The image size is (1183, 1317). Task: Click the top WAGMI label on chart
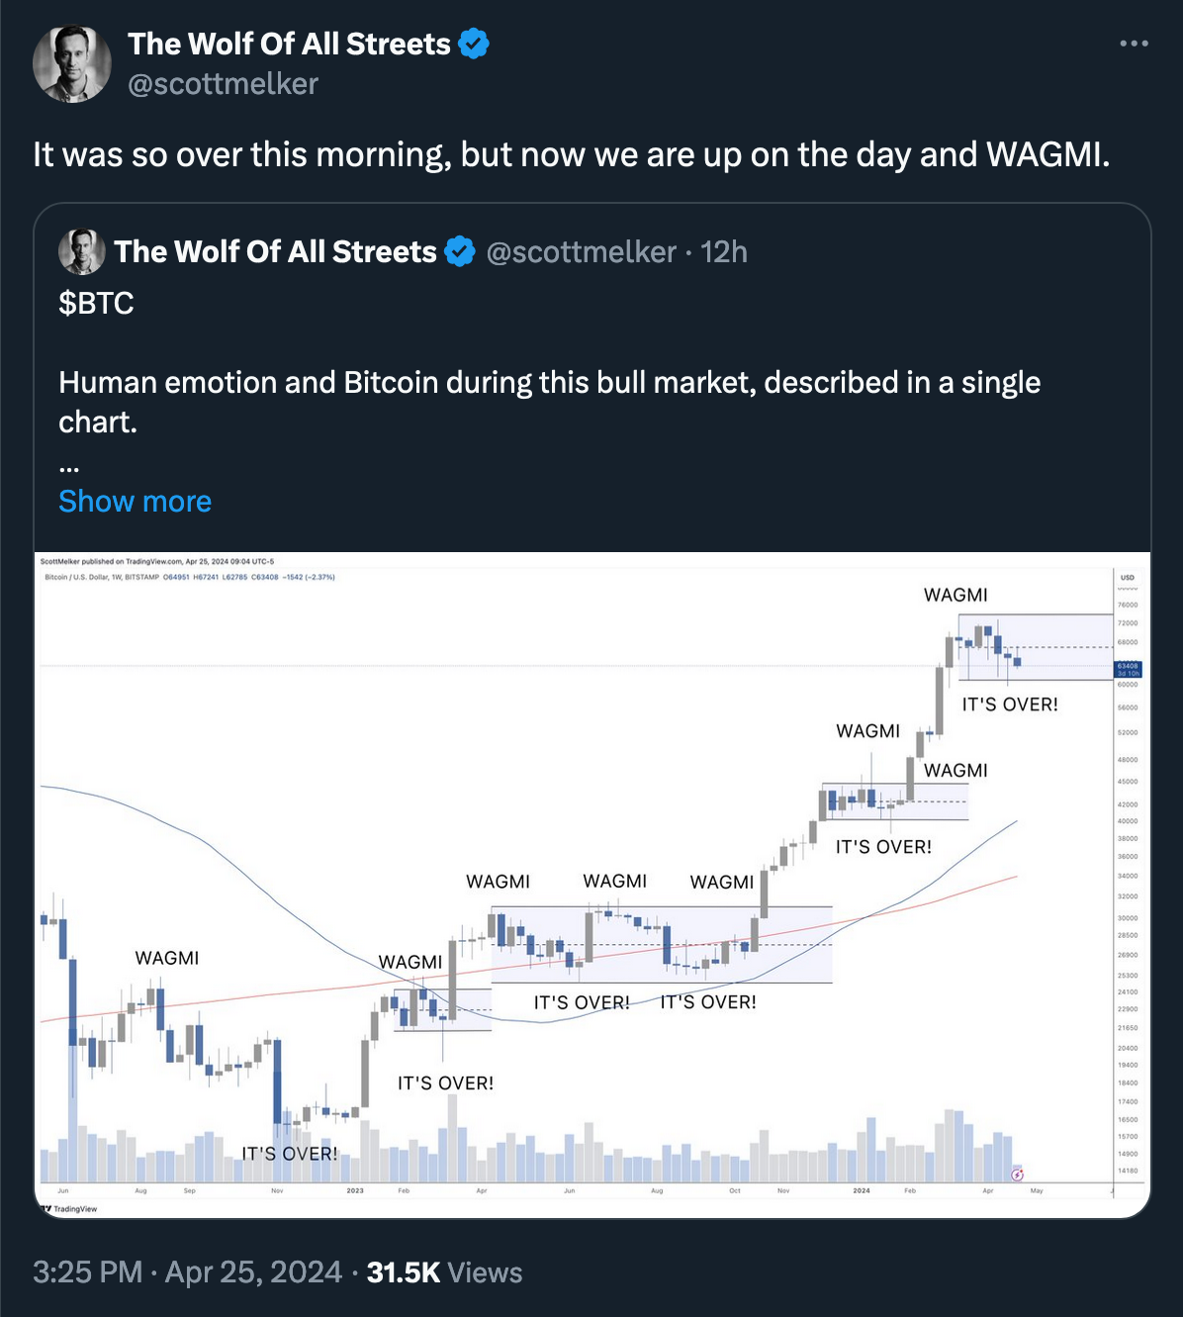point(955,595)
